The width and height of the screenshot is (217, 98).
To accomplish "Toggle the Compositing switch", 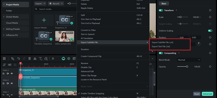I will [161, 53].
